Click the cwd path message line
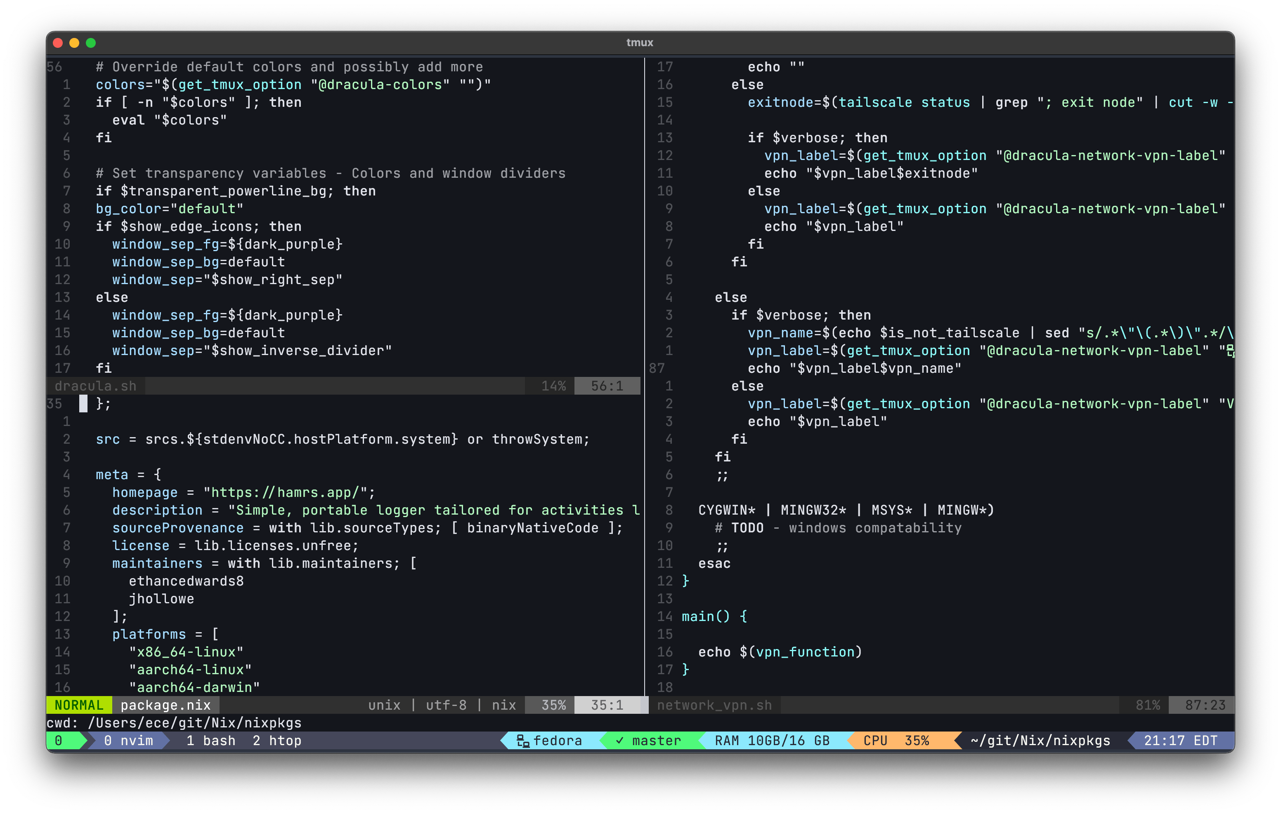The image size is (1281, 814). 174,723
